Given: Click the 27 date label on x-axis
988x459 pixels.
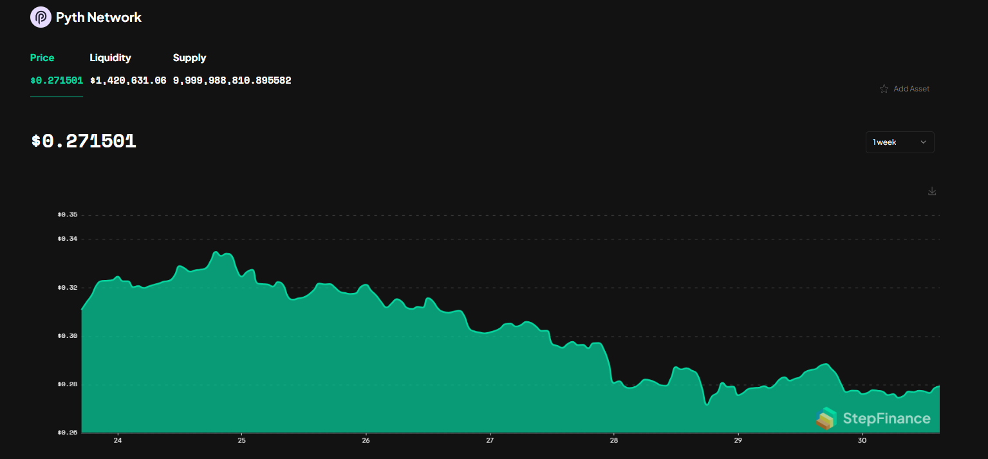Looking at the screenshot, I should (x=490, y=441).
